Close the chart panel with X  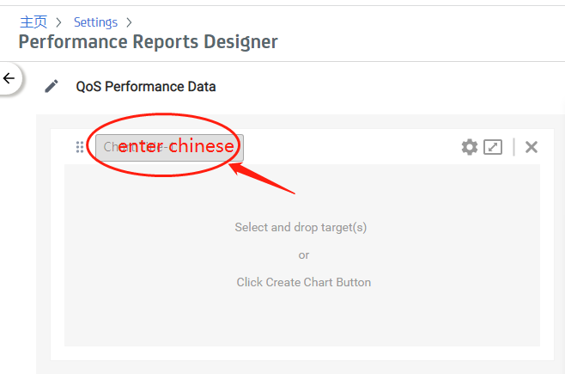coord(532,147)
